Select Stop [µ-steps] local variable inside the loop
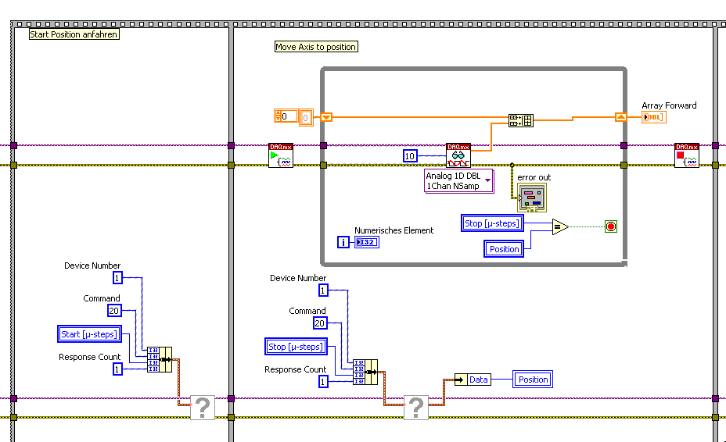 coord(492,223)
